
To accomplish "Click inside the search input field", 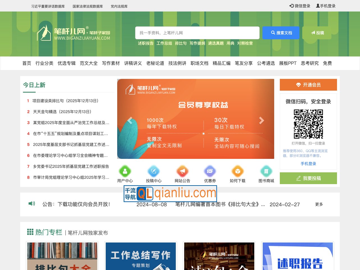I will click(197, 33).
